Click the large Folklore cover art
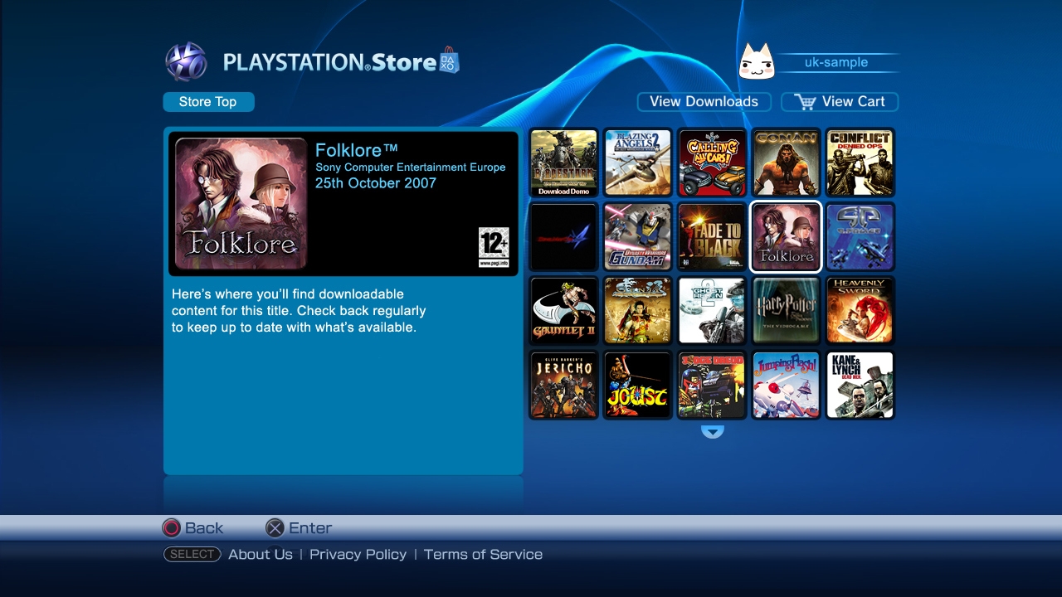The width and height of the screenshot is (1062, 597). coord(241,204)
